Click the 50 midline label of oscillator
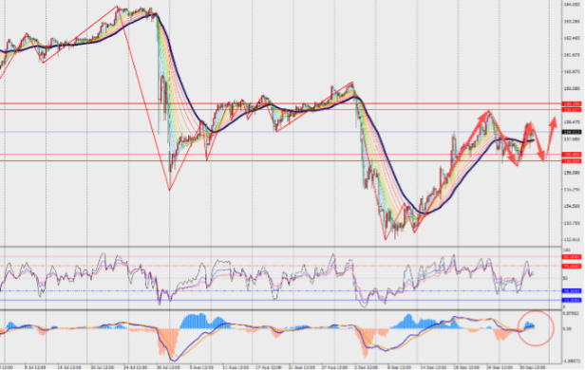The height and width of the screenshot is (370, 585). [x=566, y=278]
